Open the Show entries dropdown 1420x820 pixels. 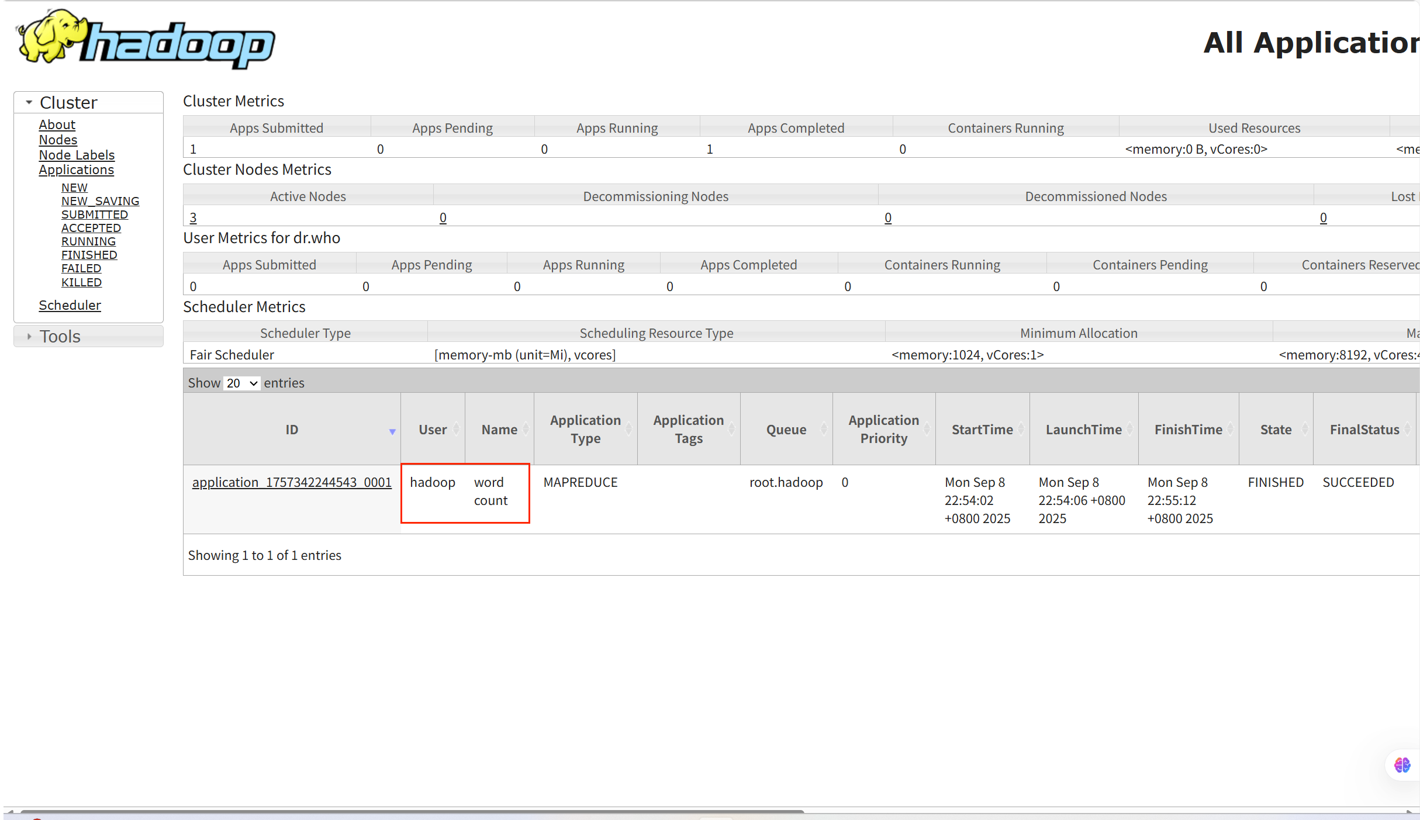point(242,383)
